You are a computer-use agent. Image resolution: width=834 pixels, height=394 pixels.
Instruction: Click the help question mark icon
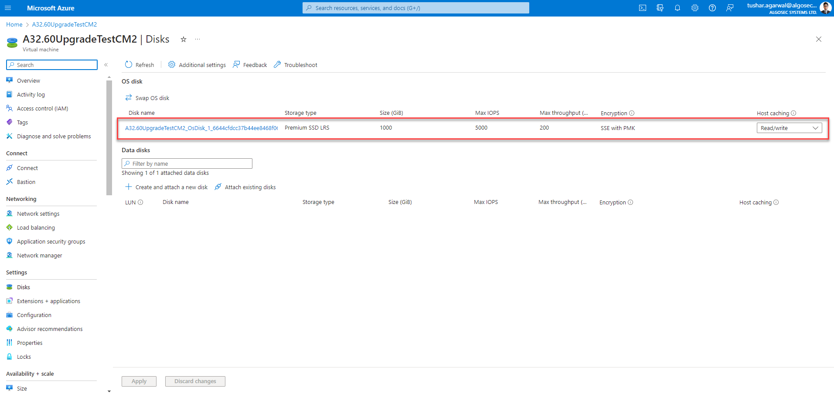point(712,8)
